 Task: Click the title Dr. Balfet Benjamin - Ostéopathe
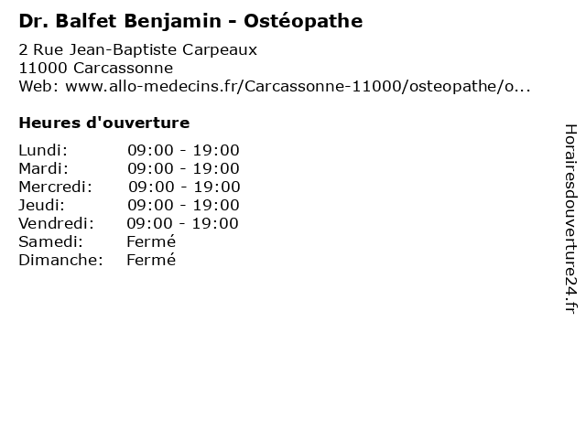pos(190,21)
